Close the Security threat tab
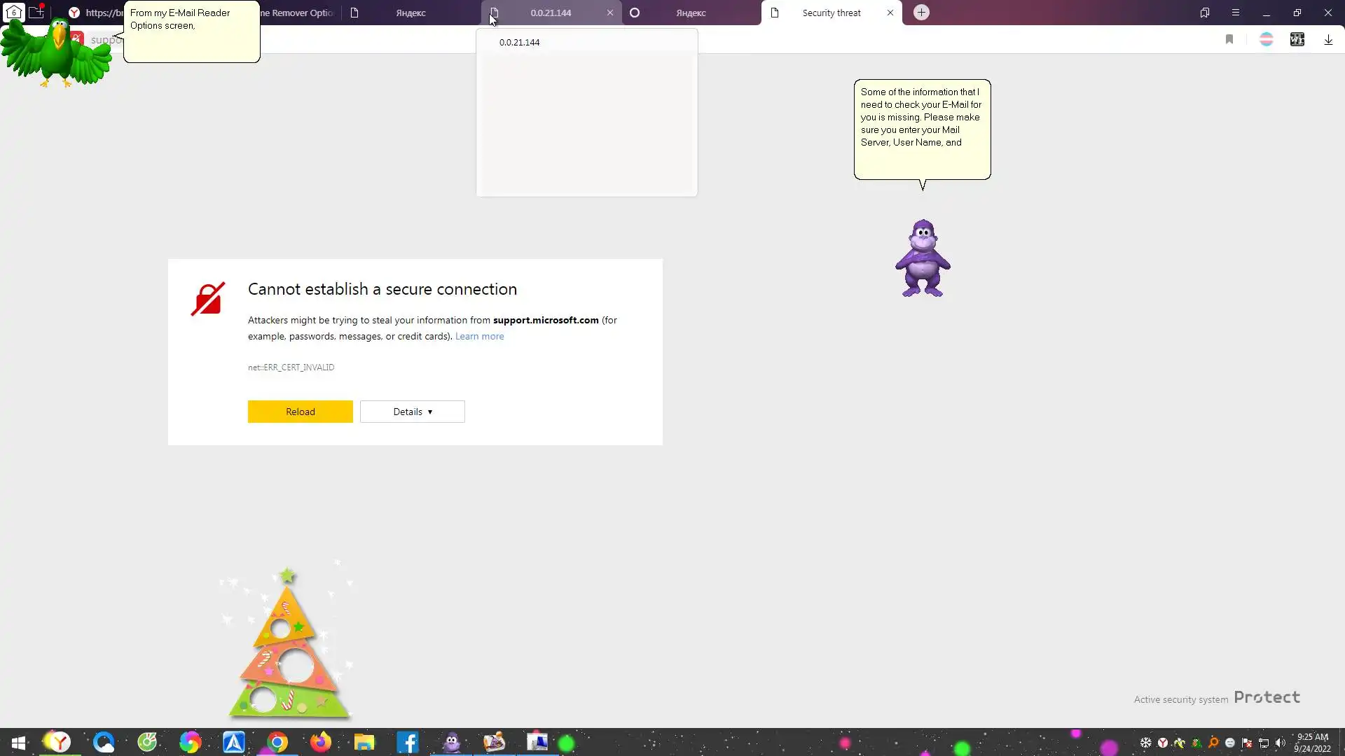1345x756 pixels. pyautogui.click(x=890, y=13)
